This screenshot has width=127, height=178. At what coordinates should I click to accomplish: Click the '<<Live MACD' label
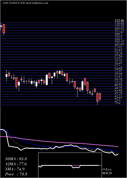point(107,171)
